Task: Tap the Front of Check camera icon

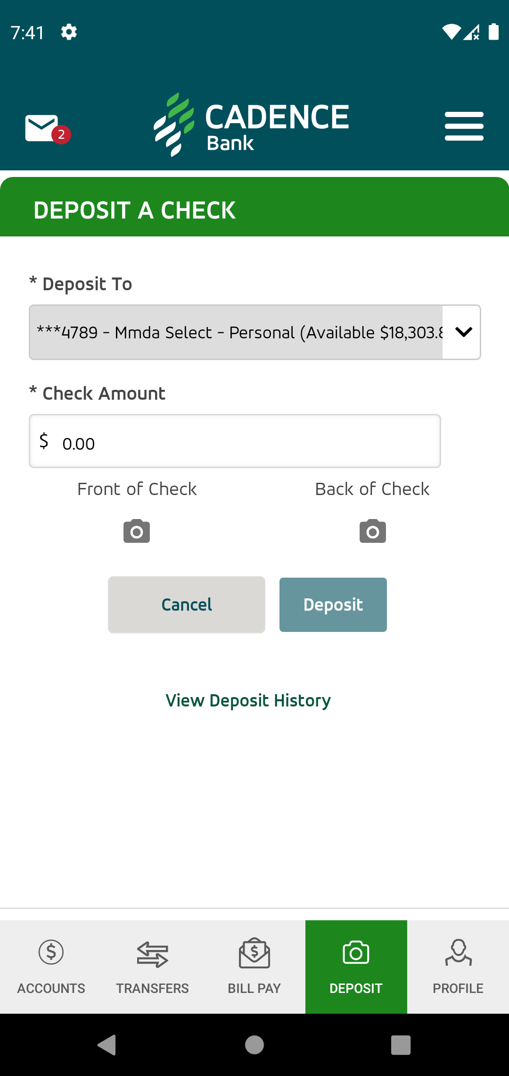Action: [x=137, y=531]
